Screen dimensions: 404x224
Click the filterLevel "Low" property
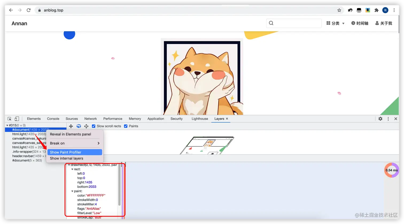89,213
